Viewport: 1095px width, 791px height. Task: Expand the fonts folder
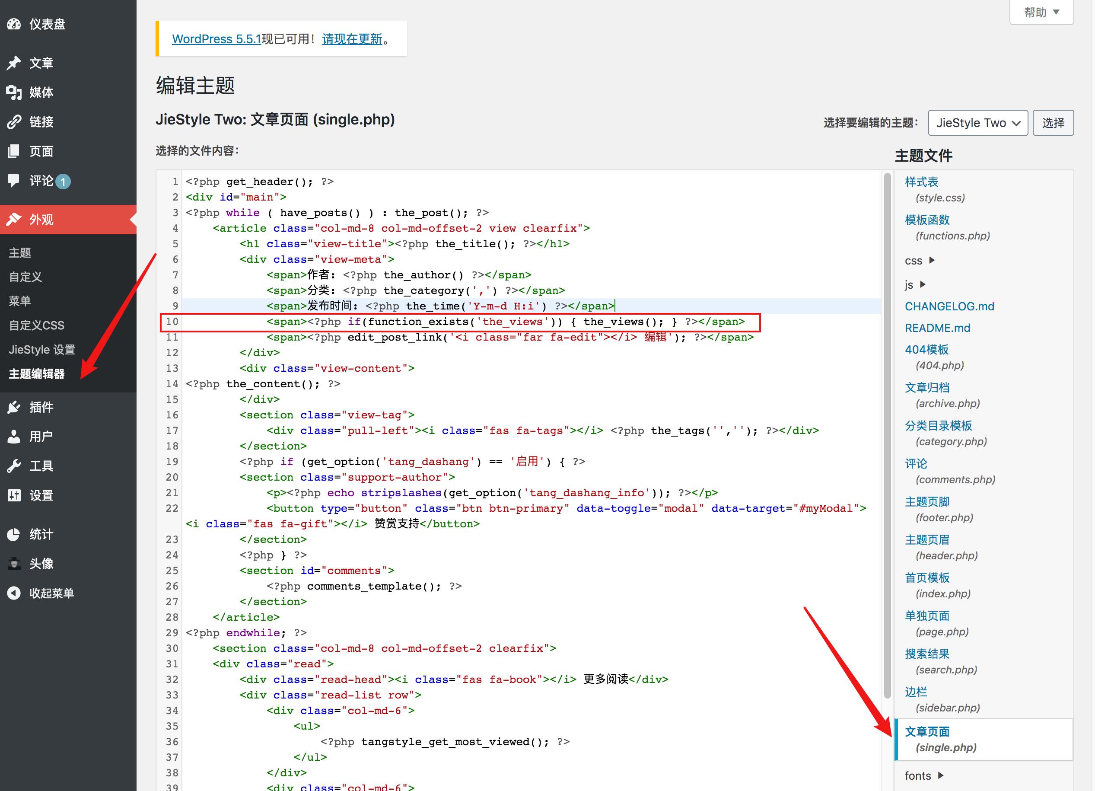pyautogui.click(x=940, y=775)
